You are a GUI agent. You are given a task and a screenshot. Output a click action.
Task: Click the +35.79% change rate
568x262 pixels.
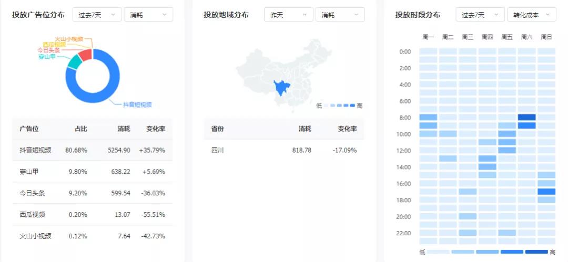[x=152, y=150]
